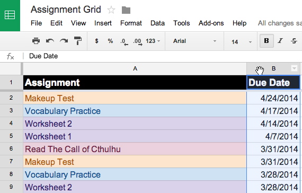Star the Assignment Grid document
Screen dimensions: 302x193
tap(111, 10)
